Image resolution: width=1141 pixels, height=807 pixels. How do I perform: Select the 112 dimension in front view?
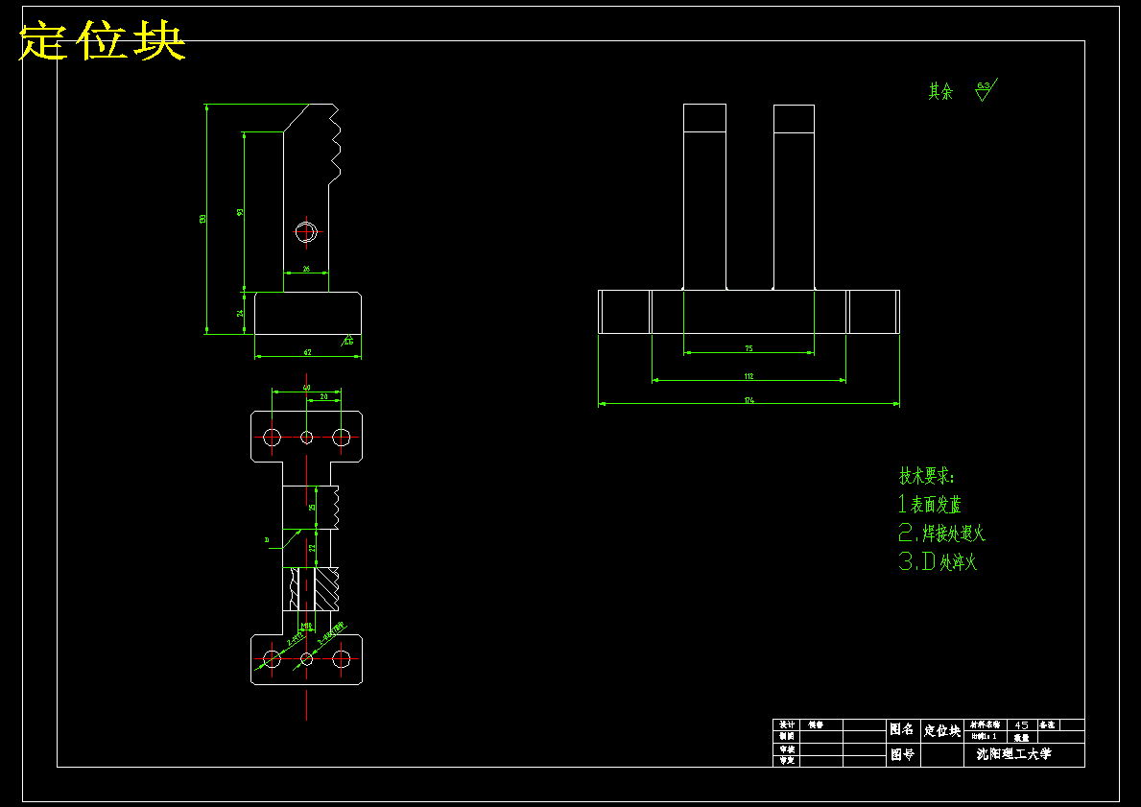749,376
